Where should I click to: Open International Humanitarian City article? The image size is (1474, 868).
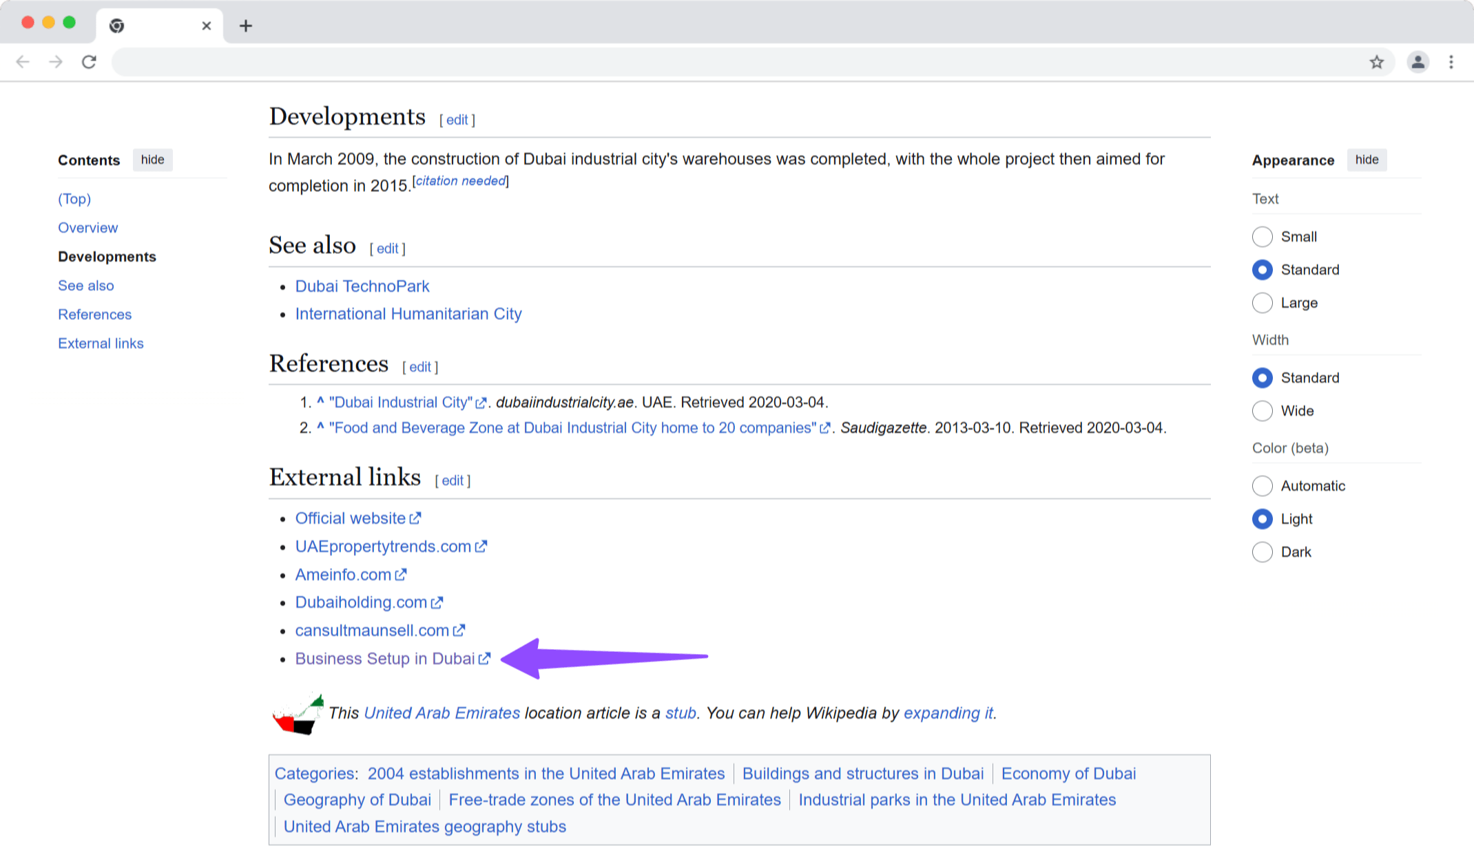pos(408,314)
